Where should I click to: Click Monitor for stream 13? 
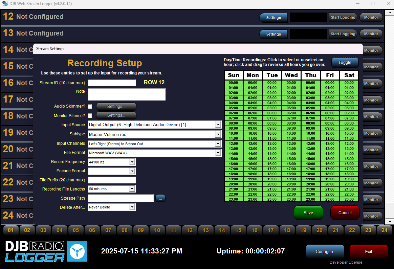(x=371, y=34)
